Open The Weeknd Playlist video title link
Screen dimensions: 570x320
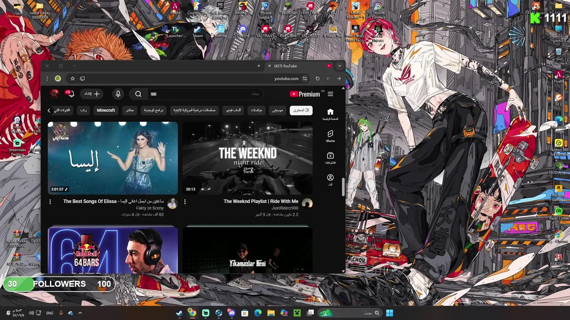pyautogui.click(x=261, y=201)
